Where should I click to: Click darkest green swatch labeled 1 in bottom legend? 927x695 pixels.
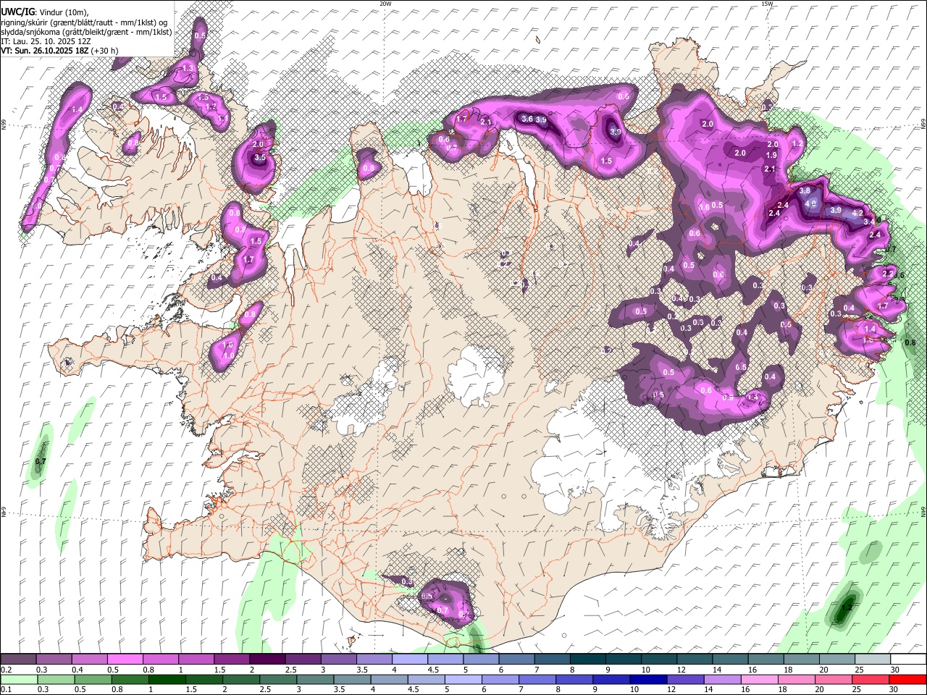coord(167,680)
